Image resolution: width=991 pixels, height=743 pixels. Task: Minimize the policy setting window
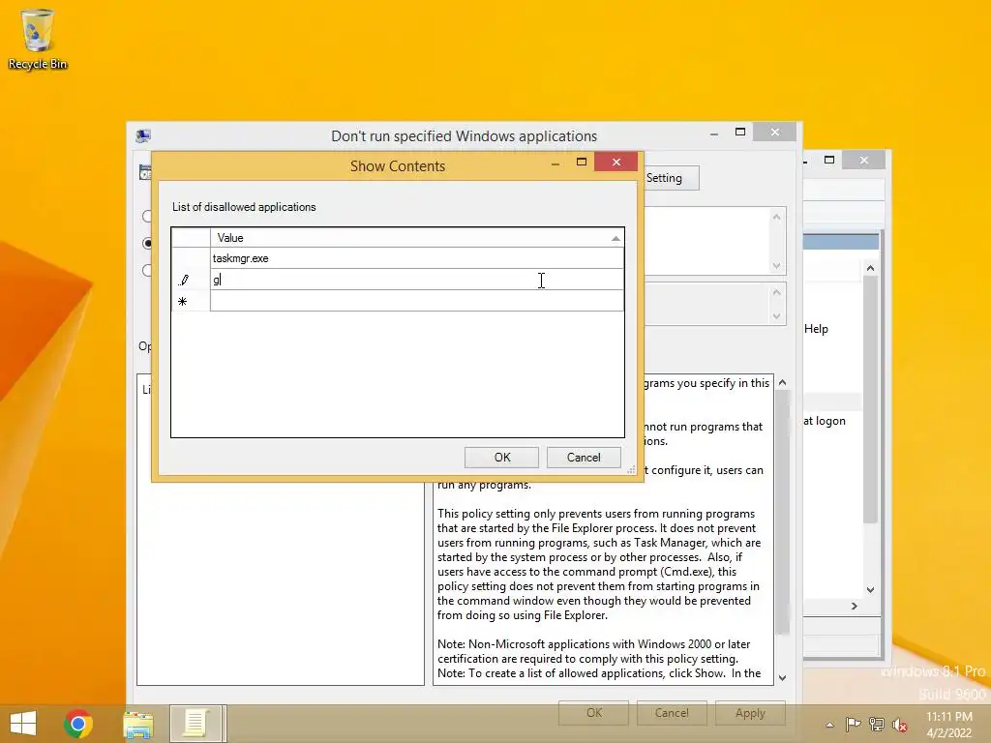(x=713, y=132)
